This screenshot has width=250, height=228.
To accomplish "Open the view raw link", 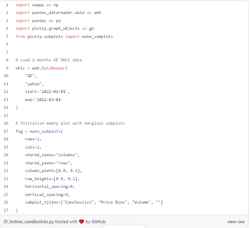I will (x=236, y=222).
